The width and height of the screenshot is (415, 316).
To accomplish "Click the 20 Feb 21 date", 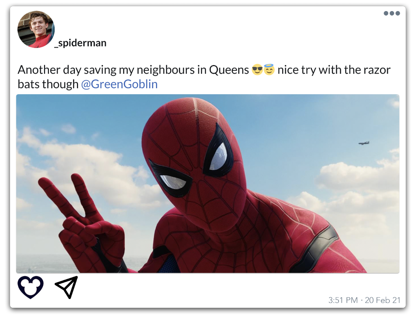I will (x=382, y=300).
